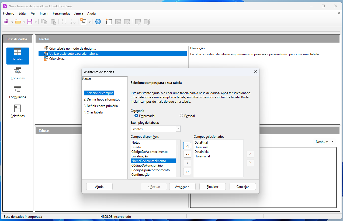Click the Save database toolbar icon
Image resolution: width=343 pixels, height=221 pixels.
[x=30, y=22]
